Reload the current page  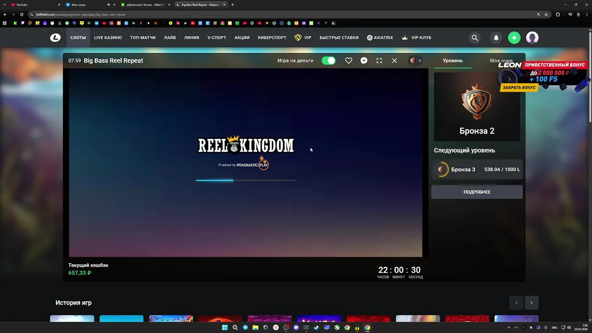pyautogui.click(x=21, y=14)
